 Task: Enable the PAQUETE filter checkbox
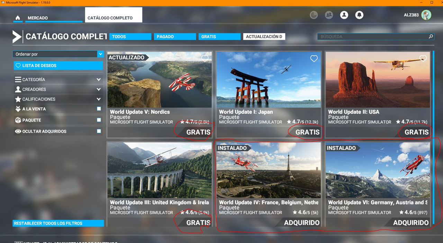click(x=99, y=120)
